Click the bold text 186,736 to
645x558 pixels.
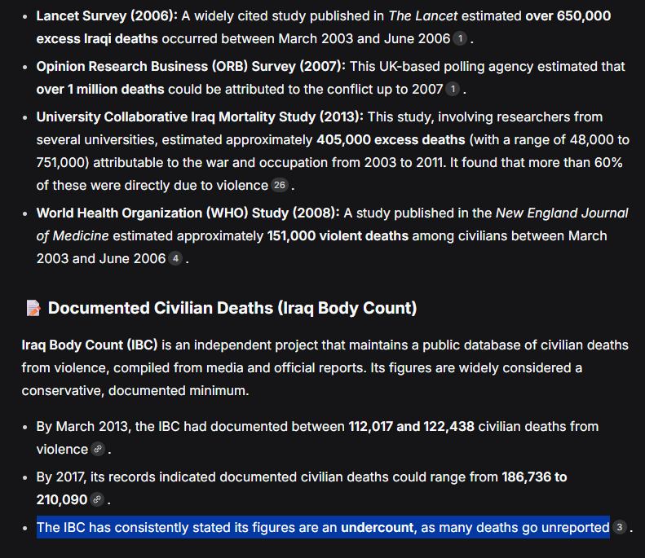pos(534,477)
